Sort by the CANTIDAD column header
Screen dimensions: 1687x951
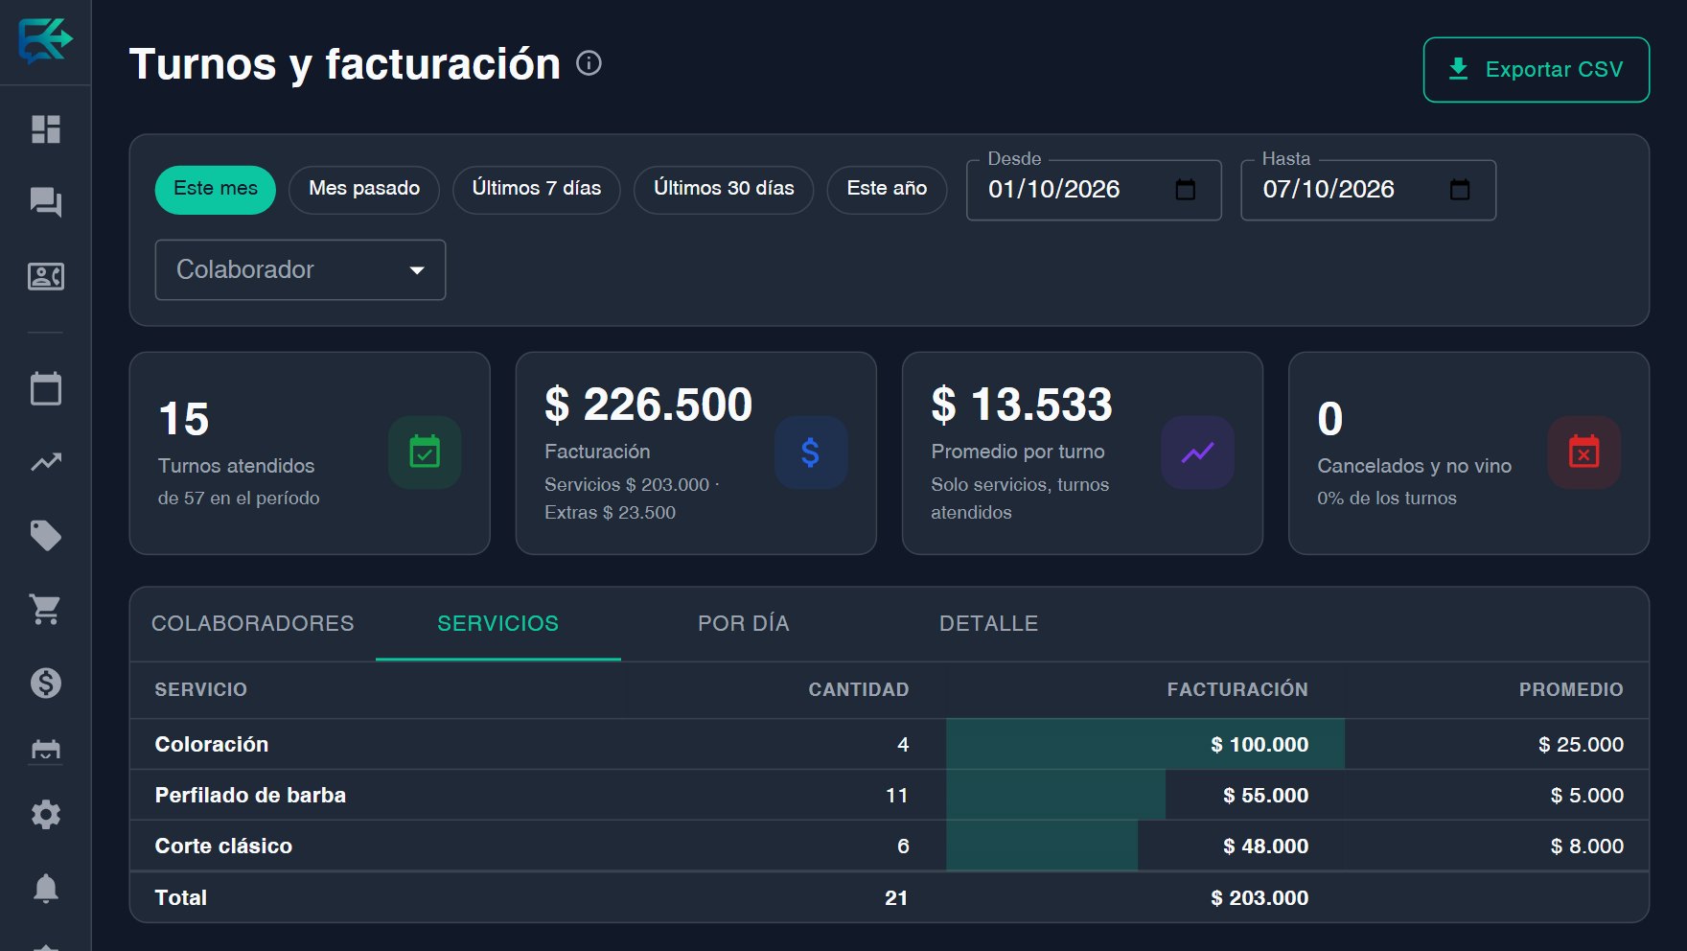[x=859, y=689]
